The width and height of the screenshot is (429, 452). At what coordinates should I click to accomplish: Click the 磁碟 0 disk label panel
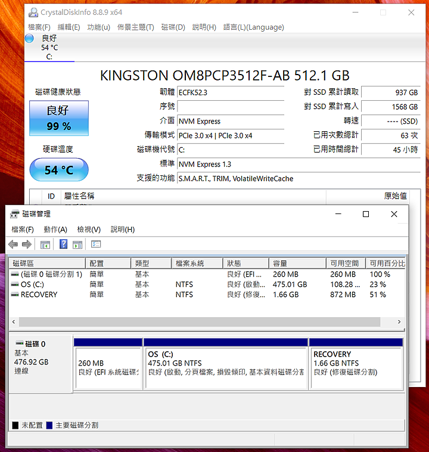click(41, 364)
